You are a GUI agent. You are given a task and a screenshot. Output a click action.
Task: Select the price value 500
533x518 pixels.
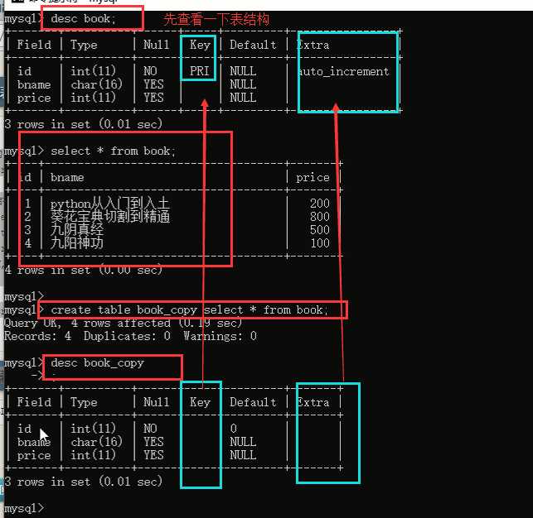(319, 230)
